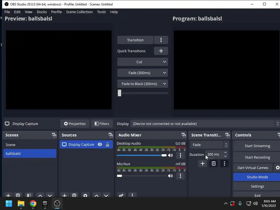Open the Help menu
280x210 pixels.
tap(114, 12)
